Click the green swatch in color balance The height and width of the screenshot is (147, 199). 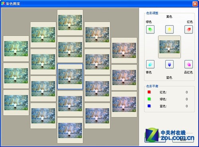click(x=149, y=99)
